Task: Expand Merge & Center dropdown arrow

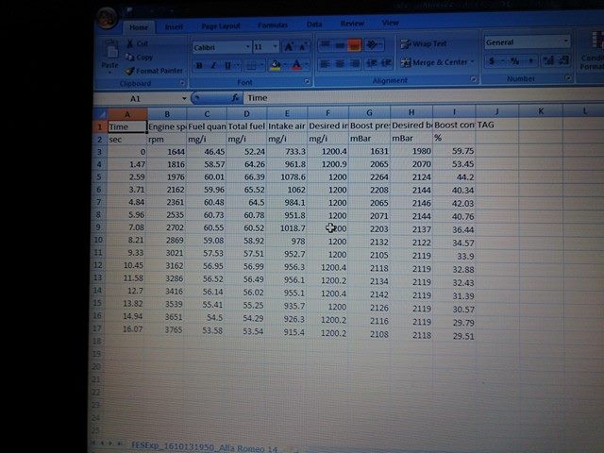Action: (x=473, y=61)
